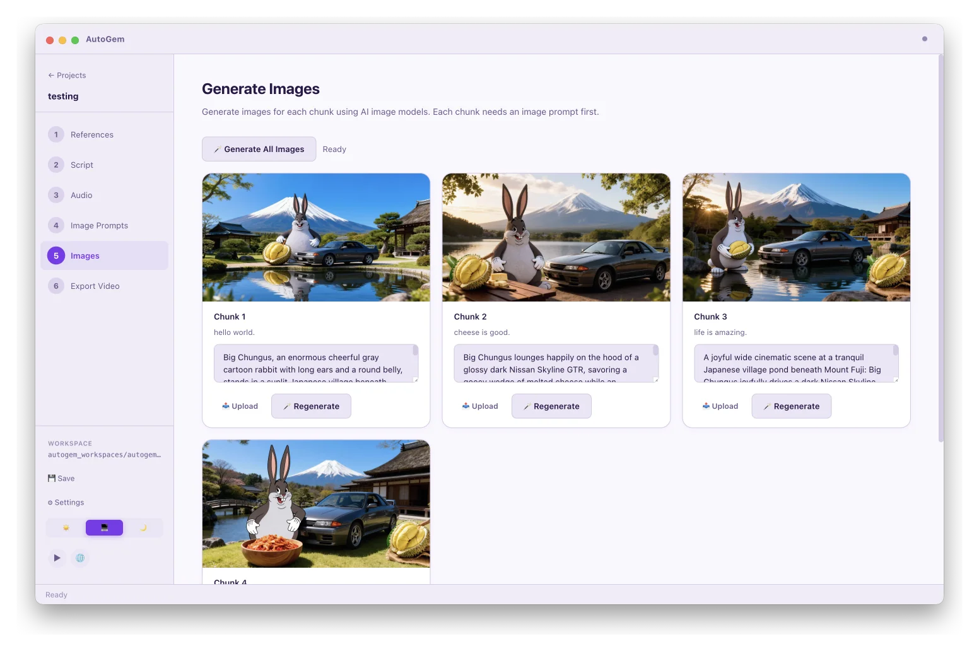Click the 'Generate Images' heading
Viewport: 979px width, 651px height.
(x=261, y=89)
